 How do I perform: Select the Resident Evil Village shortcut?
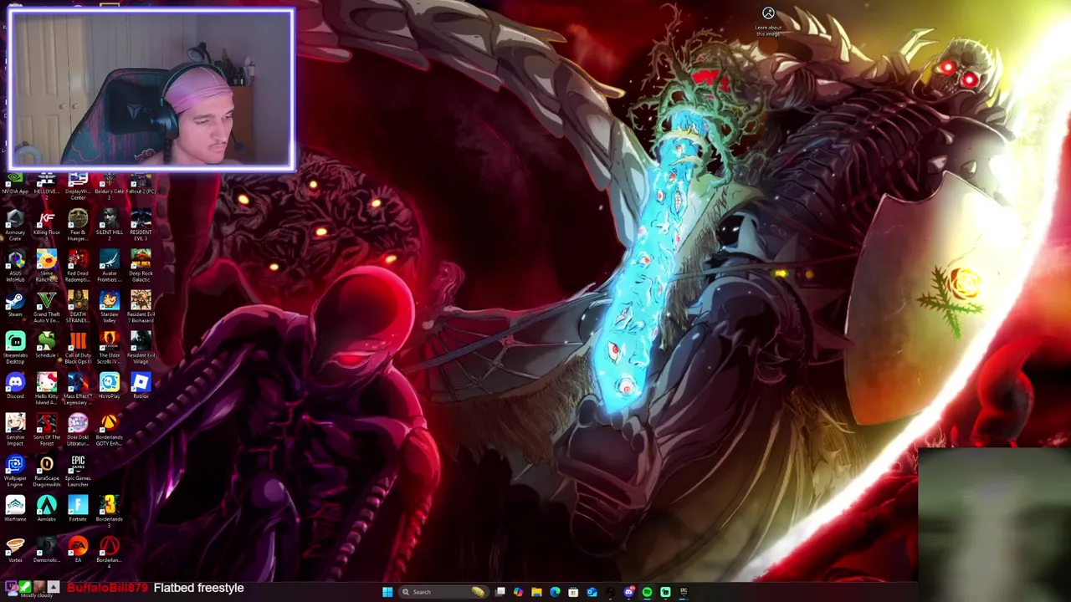pyautogui.click(x=141, y=347)
